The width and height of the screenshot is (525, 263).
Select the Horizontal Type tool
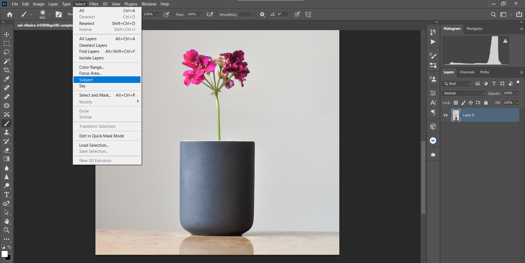click(x=7, y=195)
